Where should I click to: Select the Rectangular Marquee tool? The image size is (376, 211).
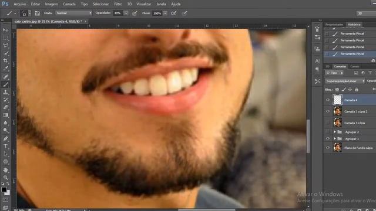point(5,38)
